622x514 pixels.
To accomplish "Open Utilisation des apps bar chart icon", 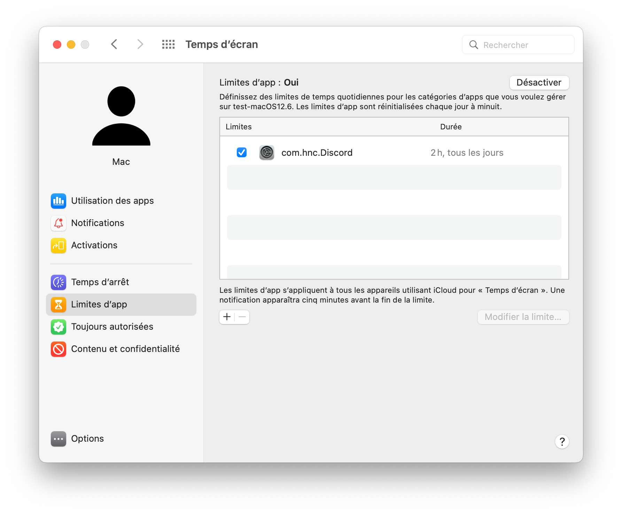I will click(x=59, y=201).
